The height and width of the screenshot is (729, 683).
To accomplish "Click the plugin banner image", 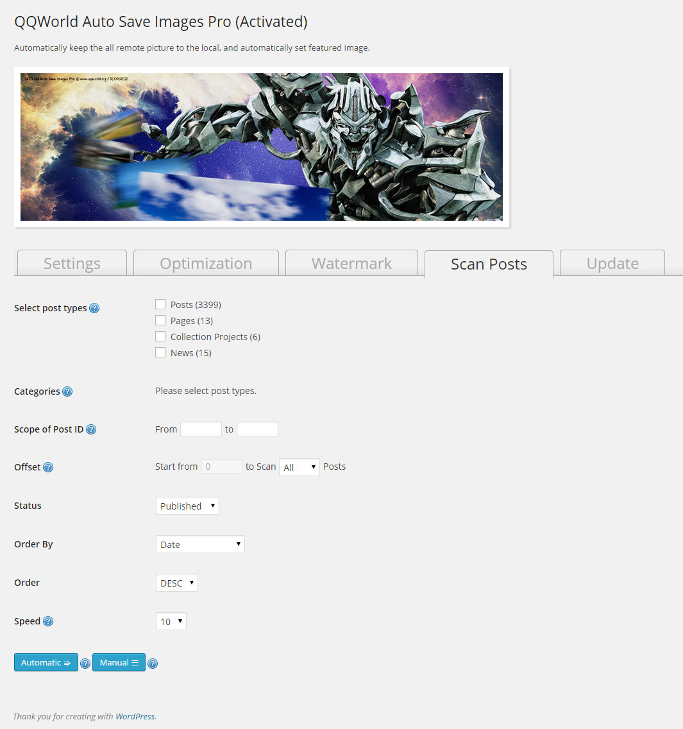I will (262, 147).
